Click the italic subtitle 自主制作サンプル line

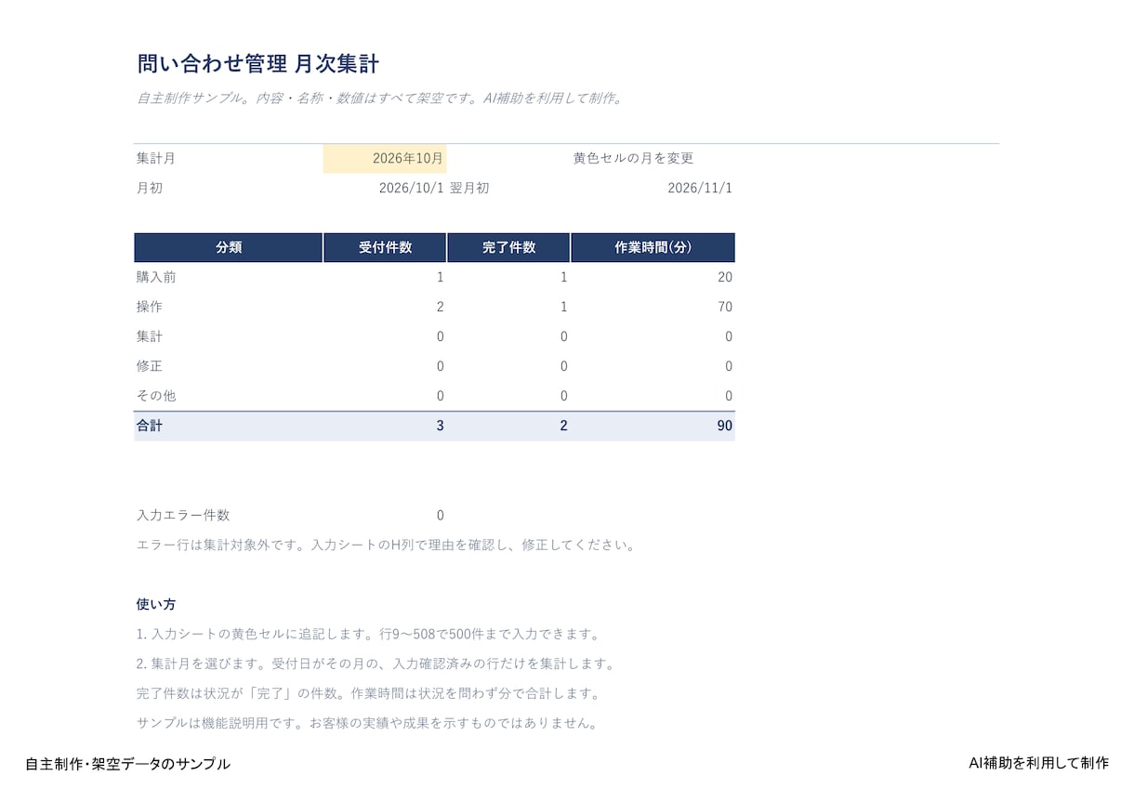click(379, 99)
